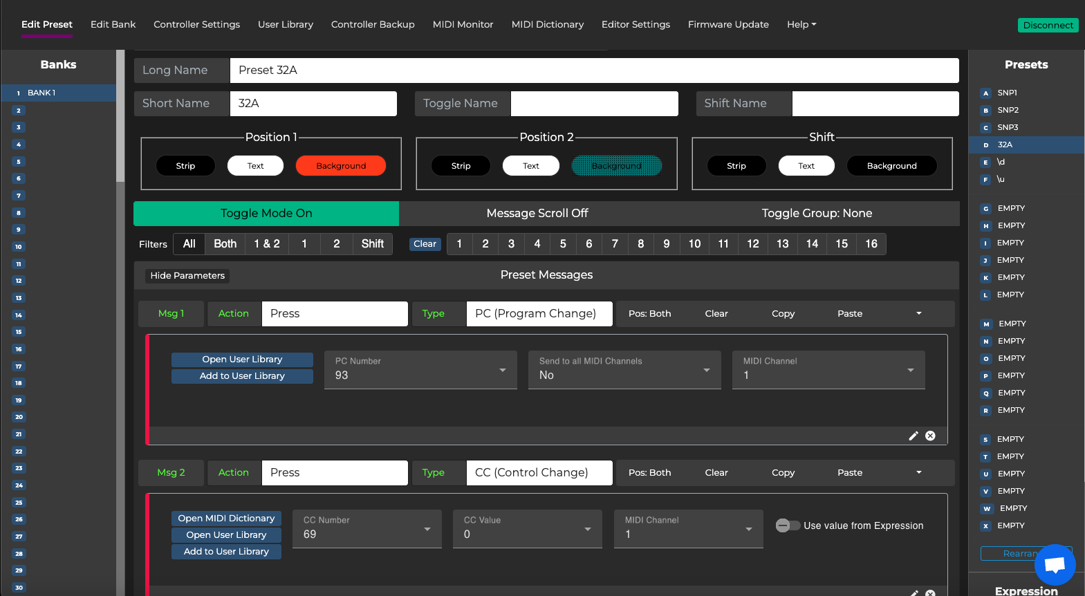
Task: Select preset D labeled 32A
Action: point(1005,145)
